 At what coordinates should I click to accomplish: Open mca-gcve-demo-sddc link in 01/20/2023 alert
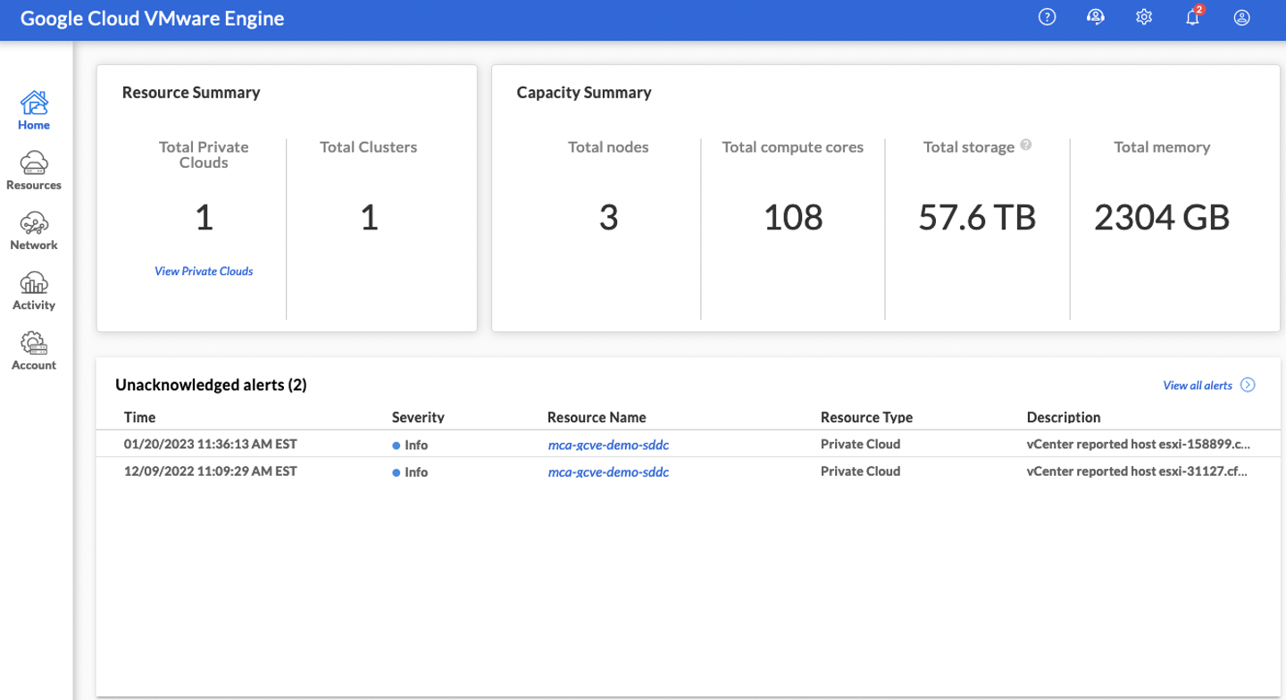coord(608,445)
